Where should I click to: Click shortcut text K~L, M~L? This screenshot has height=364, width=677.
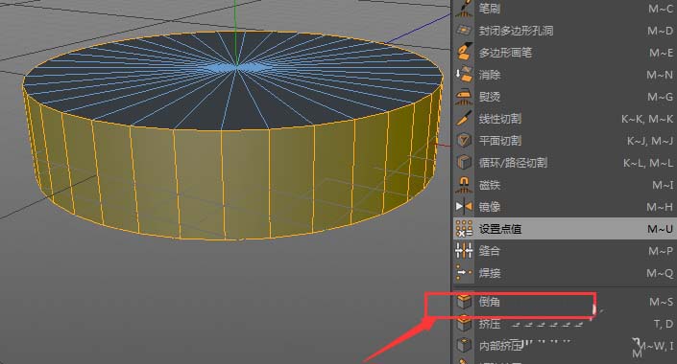(647, 163)
